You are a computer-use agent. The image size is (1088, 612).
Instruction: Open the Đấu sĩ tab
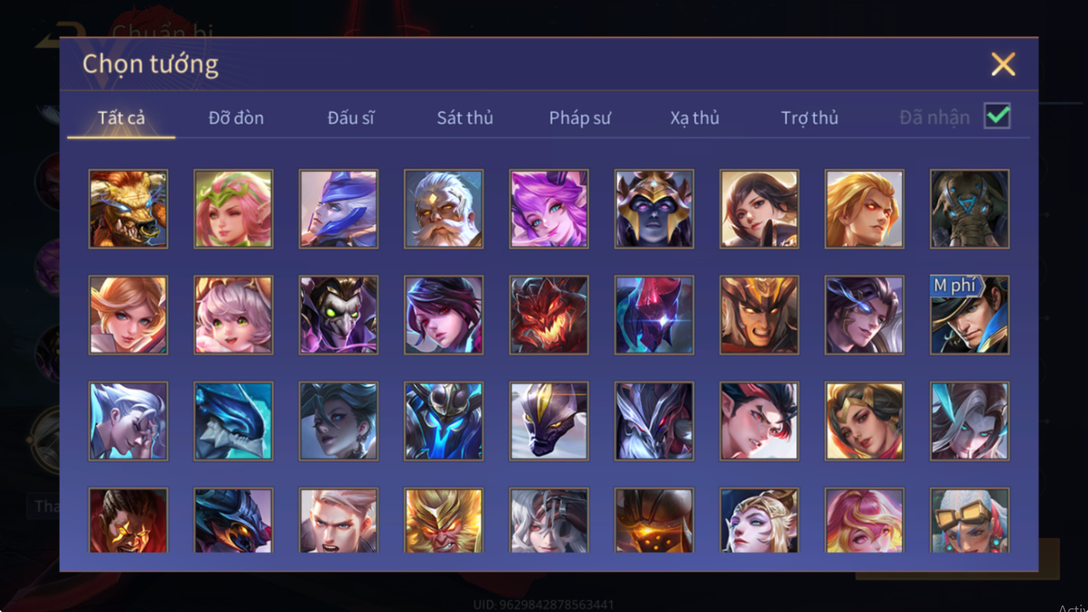351,117
